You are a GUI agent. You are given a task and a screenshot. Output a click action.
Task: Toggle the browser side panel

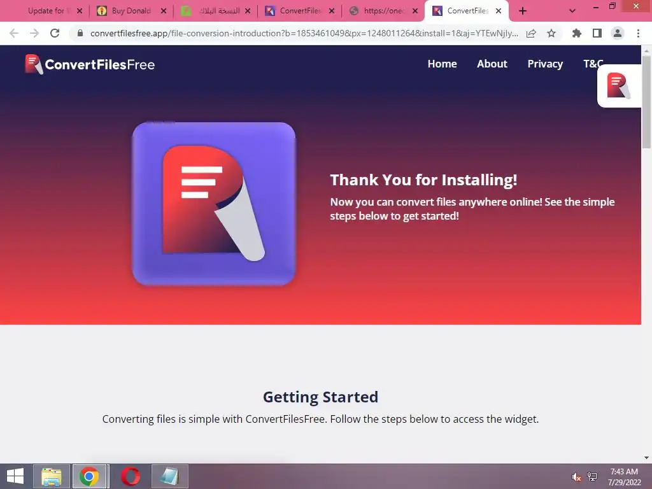597,33
